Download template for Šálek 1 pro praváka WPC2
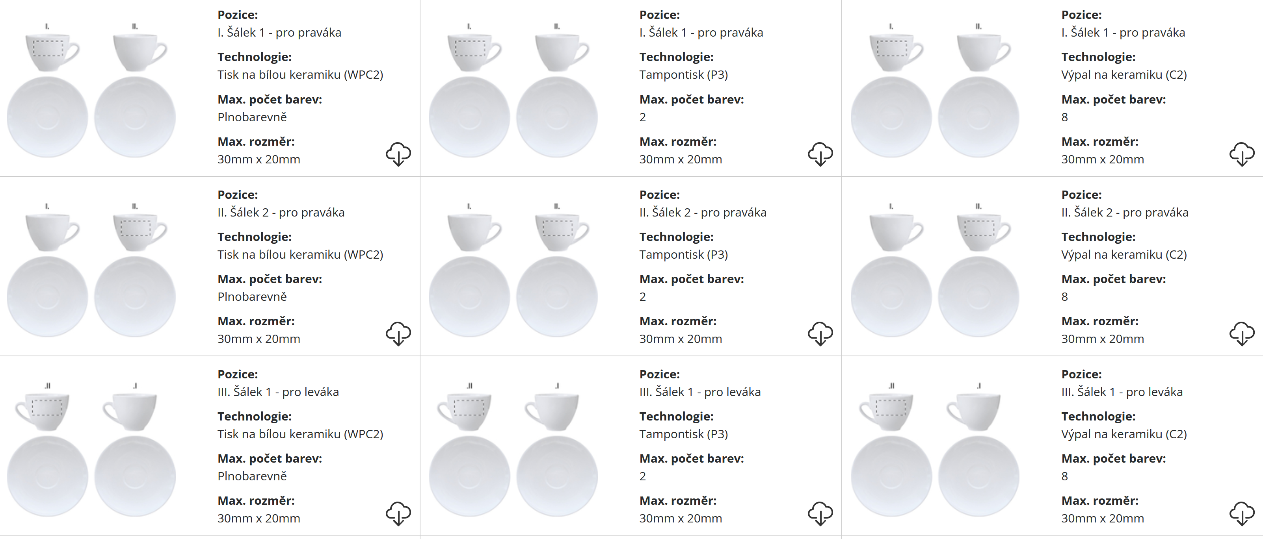This screenshot has height=539, width=1263. (x=398, y=154)
